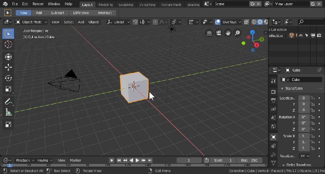
Task: Pick the Annotate pencil tool
Action: [8, 102]
